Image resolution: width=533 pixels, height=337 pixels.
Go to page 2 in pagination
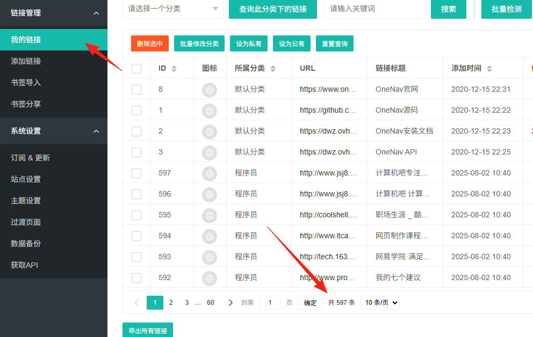171,303
